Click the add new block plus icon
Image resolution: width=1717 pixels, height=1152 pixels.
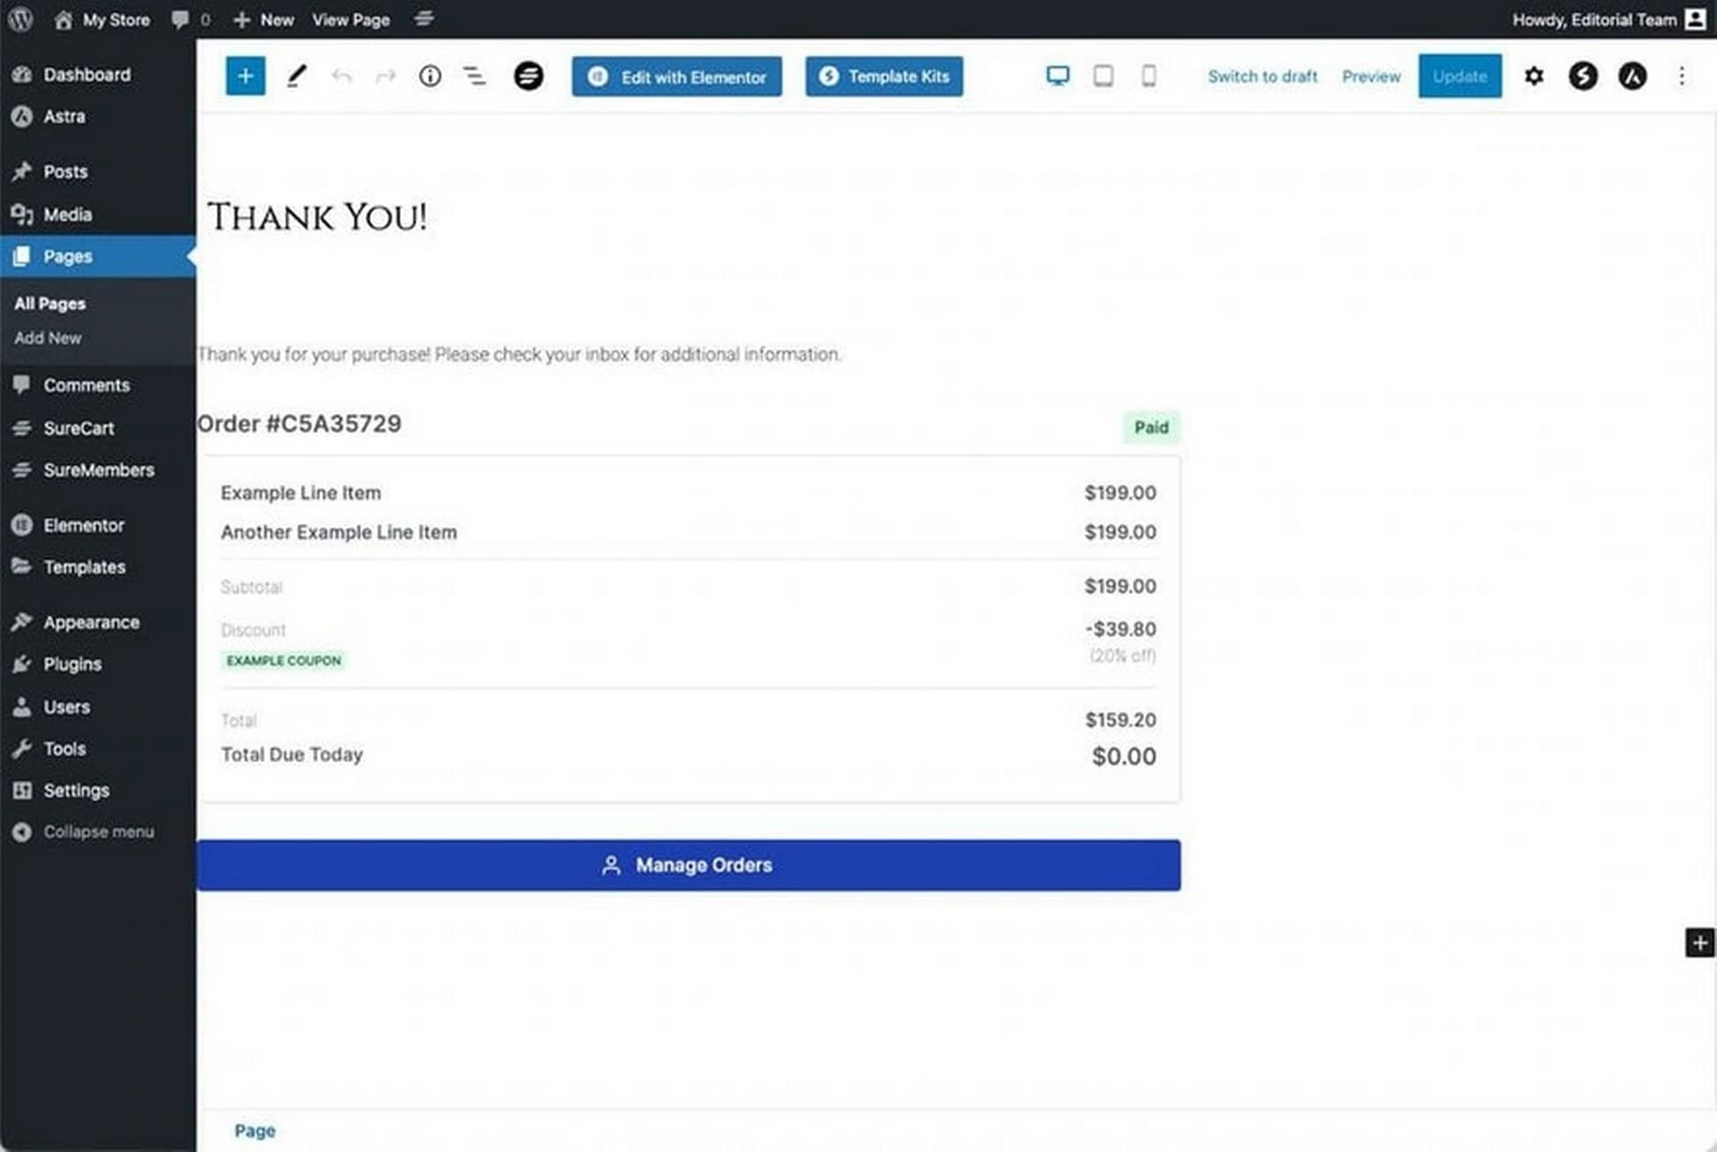(244, 76)
